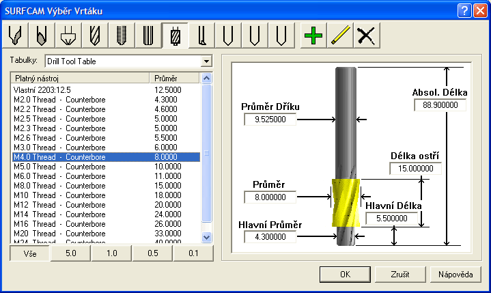Click the diameter value 26.0000

click(168, 224)
